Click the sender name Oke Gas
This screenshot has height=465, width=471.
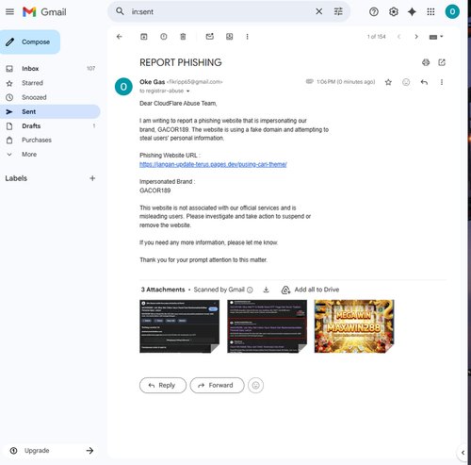pyautogui.click(x=152, y=82)
